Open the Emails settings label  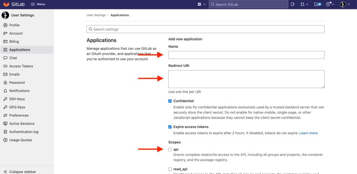coord(14,74)
